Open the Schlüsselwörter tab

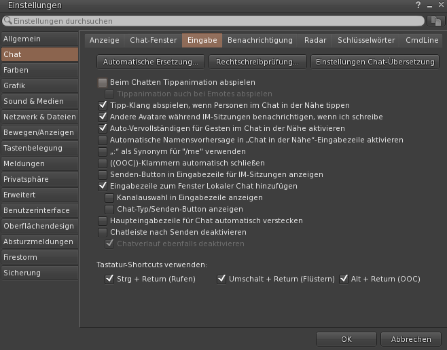[x=366, y=41]
